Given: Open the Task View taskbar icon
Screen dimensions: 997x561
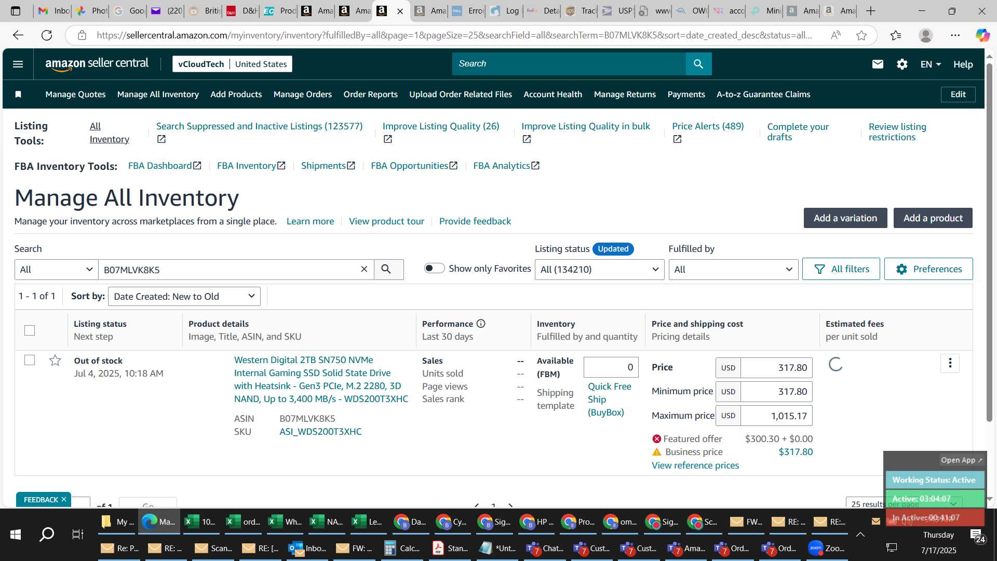Looking at the screenshot, I should (78, 535).
